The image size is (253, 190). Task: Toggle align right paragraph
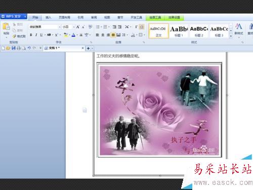pyautogui.click(x=108, y=35)
